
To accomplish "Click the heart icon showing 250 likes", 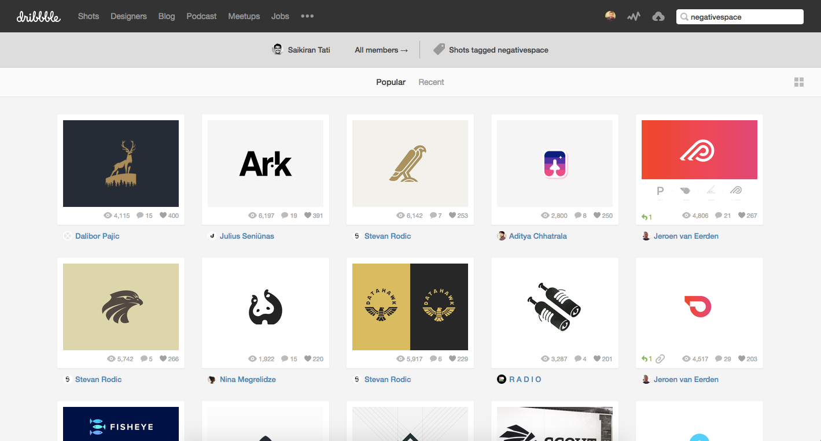I will click(x=597, y=216).
